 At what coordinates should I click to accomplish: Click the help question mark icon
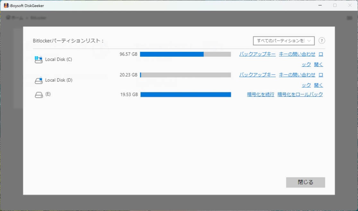point(321,41)
